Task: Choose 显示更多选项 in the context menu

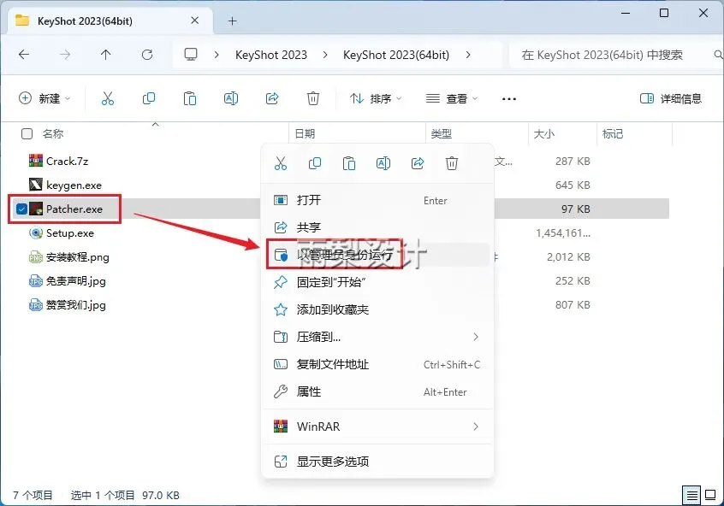Action: pos(377,462)
